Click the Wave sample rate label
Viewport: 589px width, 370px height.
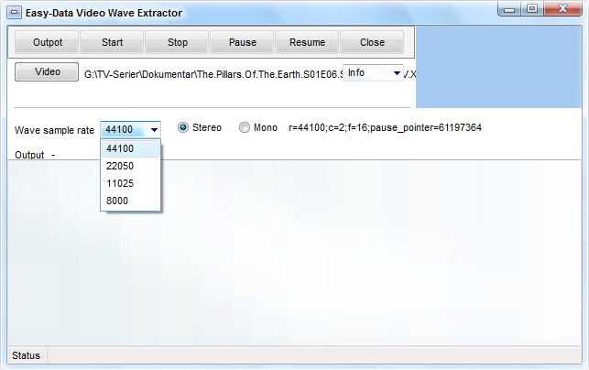[54, 130]
